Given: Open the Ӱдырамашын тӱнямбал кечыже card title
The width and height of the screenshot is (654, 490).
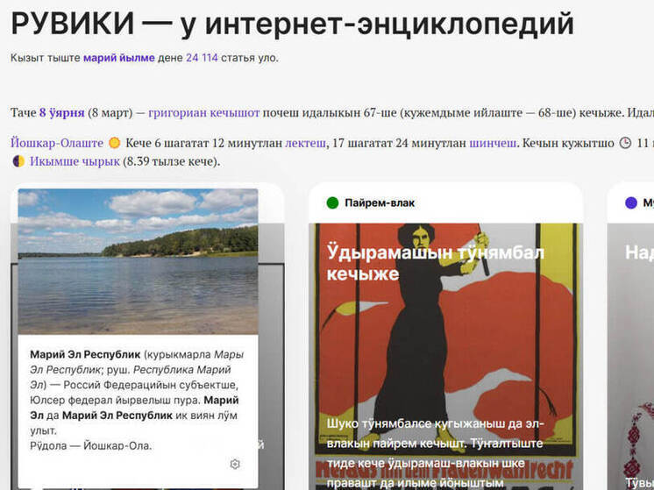Looking at the screenshot, I should click(x=435, y=263).
